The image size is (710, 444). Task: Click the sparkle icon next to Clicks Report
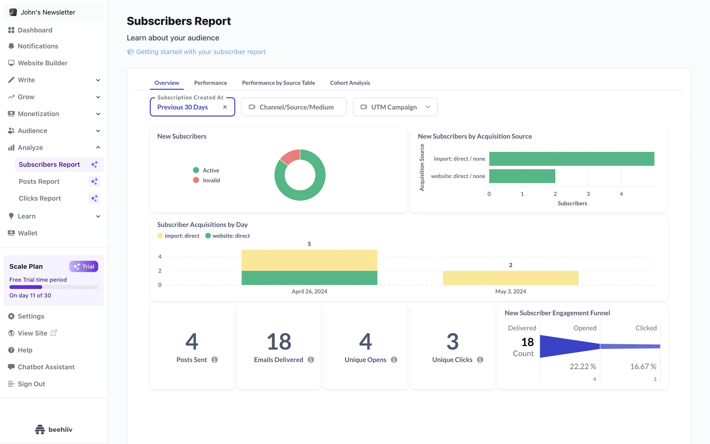pos(94,198)
